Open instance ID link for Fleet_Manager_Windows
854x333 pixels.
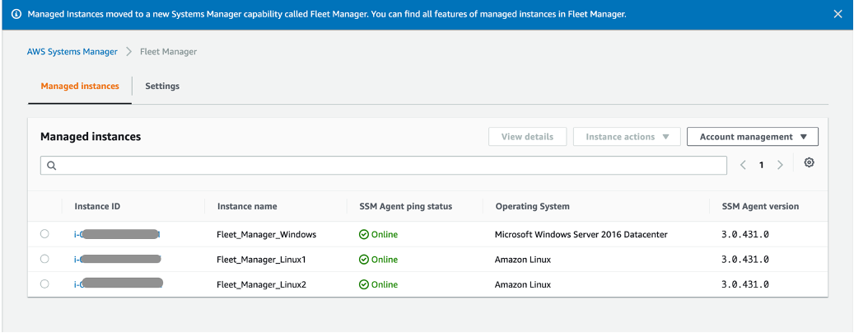click(117, 234)
